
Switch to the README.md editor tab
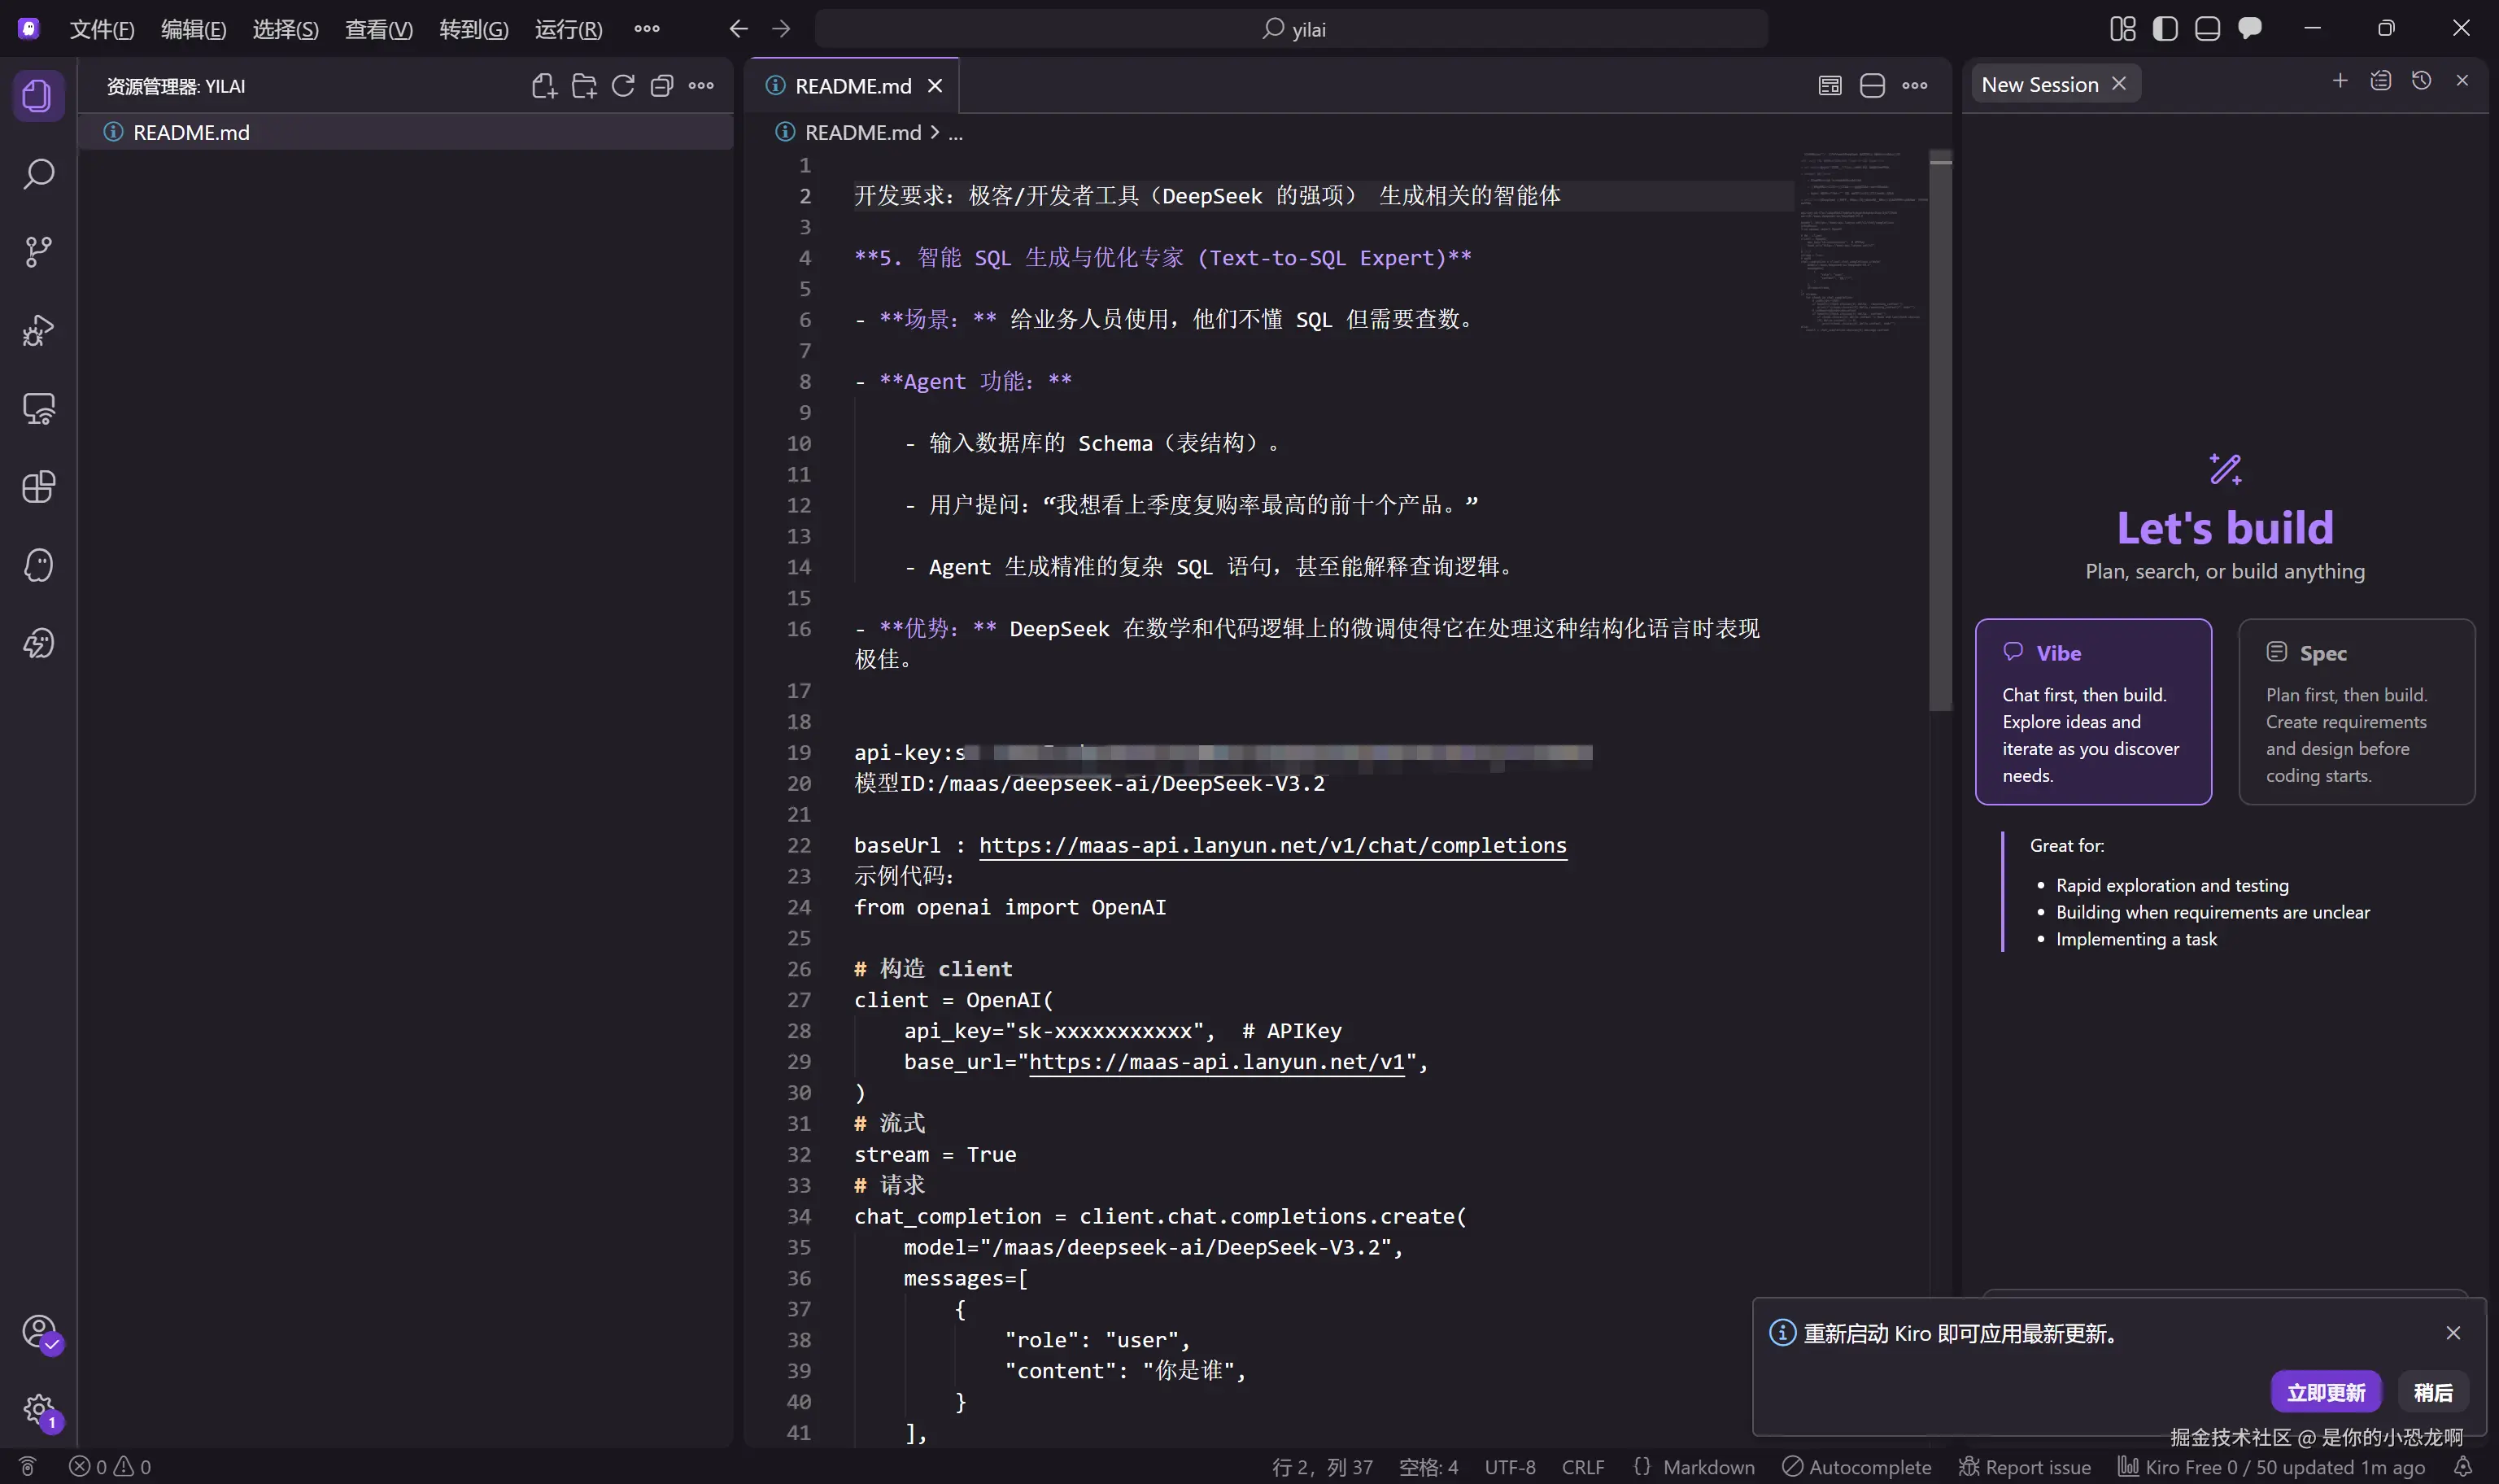[852, 86]
